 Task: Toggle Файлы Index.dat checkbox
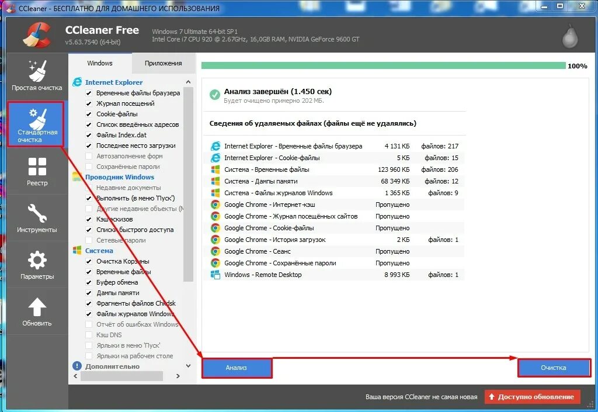(x=89, y=135)
